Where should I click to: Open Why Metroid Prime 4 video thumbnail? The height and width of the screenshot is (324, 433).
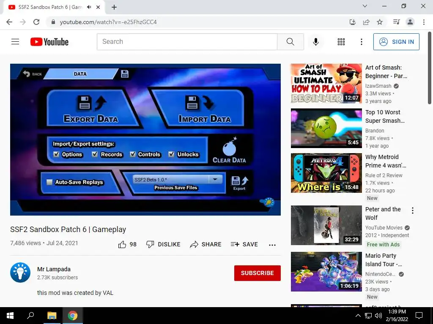point(326,173)
